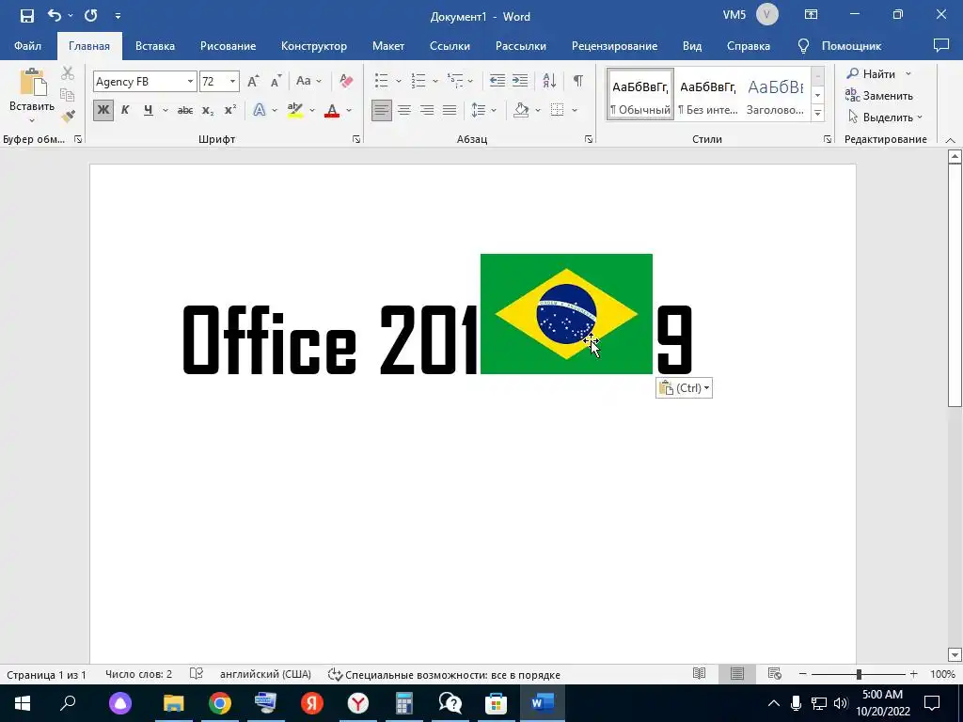This screenshot has width=963, height=722.
Task: Sort the text alphabetically
Action: (549, 81)
